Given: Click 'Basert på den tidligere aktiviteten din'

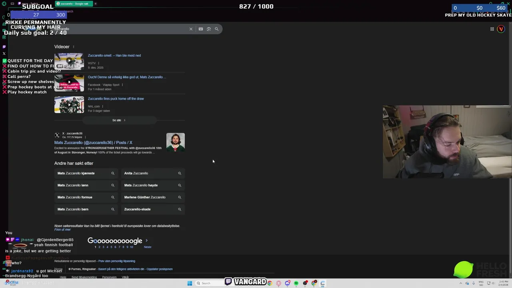Looking at the screenshot, I should pyautogui.click(x=121, y=269).
